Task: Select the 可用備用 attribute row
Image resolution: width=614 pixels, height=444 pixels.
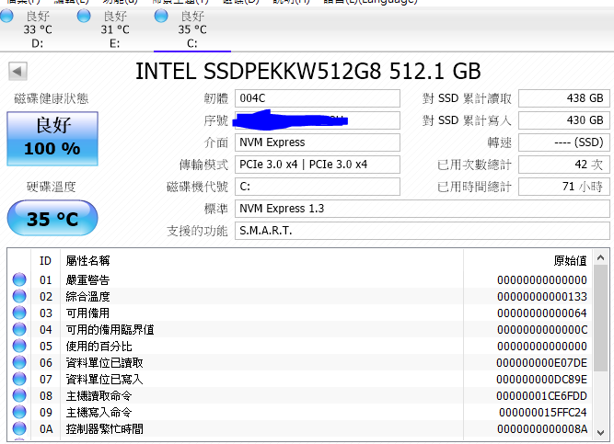Action: tap(299, 313)
